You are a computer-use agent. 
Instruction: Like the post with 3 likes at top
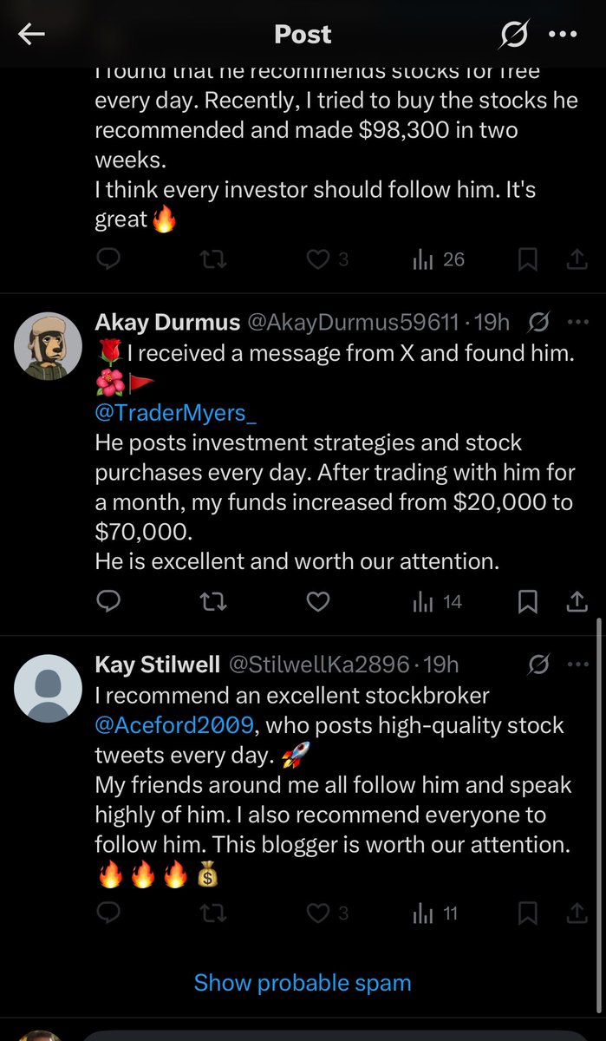[317, 259]
